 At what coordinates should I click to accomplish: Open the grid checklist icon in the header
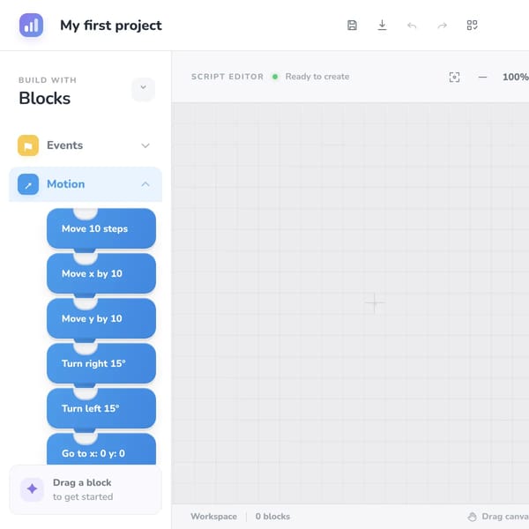pyautogui.click(x=472, y=26)
